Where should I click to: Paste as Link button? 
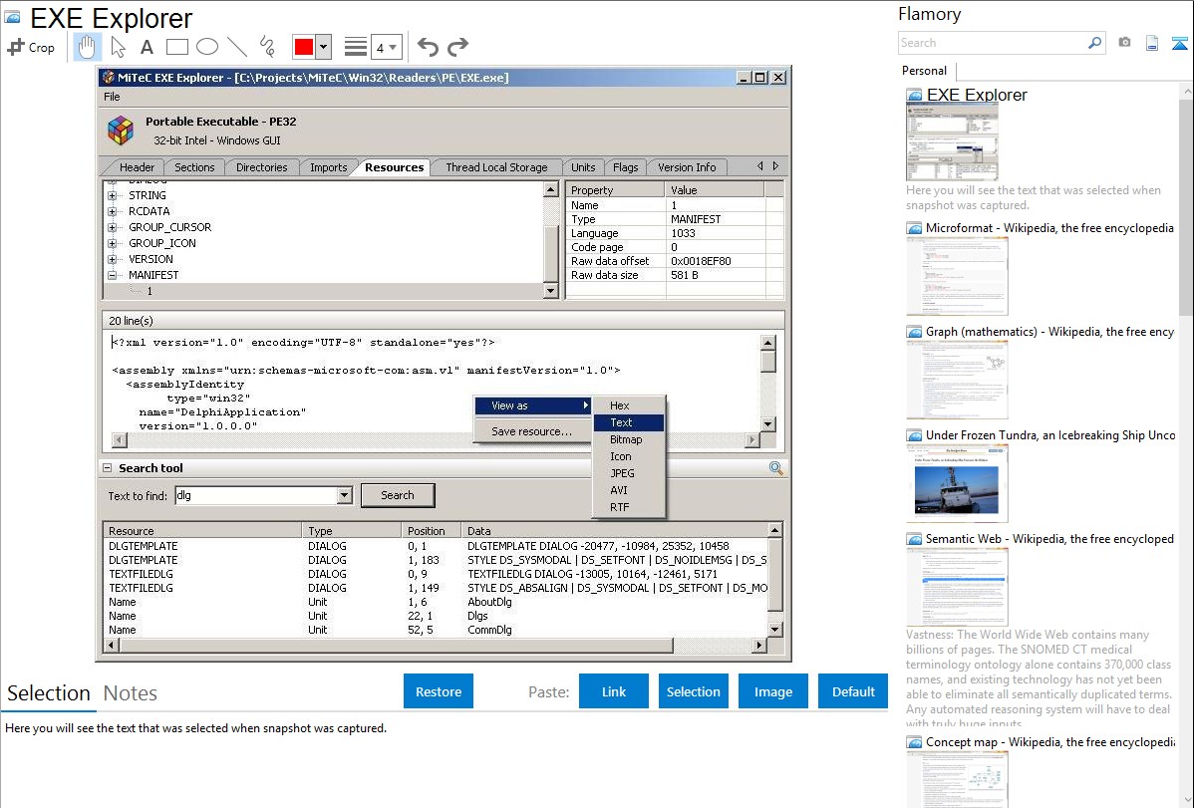click(x=614, y=691)
